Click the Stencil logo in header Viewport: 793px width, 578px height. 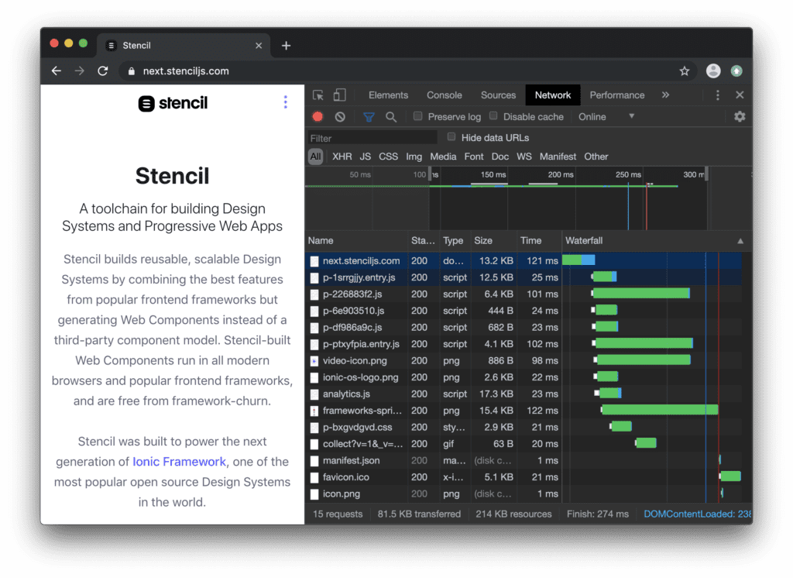coord(173,103)
